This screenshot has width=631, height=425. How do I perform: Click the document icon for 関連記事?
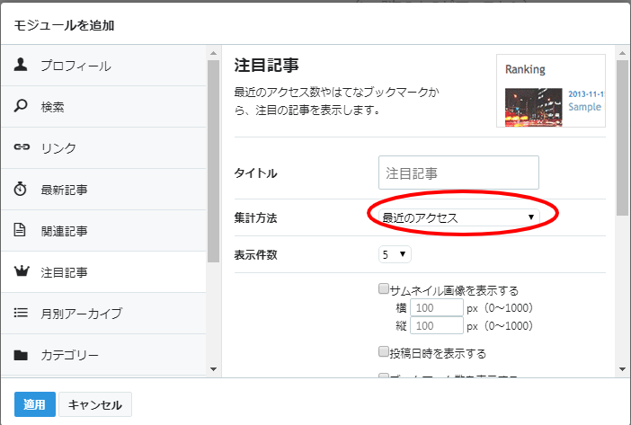point(20,230)
